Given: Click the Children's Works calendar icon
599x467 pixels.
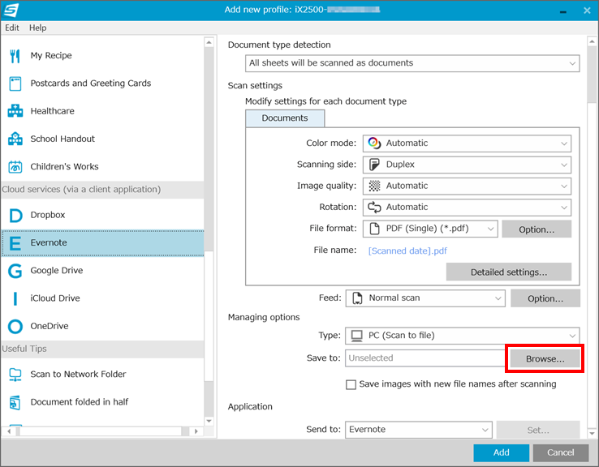Looking at the screenshot, I should (x=15, y=167).
